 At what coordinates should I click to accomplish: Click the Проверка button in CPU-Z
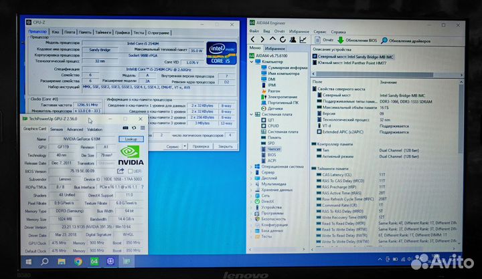coord(201,147)
